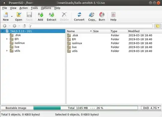Select utils folder icon in file list
The height and width of the screenshot is (117, 162).
pos(69,51)
